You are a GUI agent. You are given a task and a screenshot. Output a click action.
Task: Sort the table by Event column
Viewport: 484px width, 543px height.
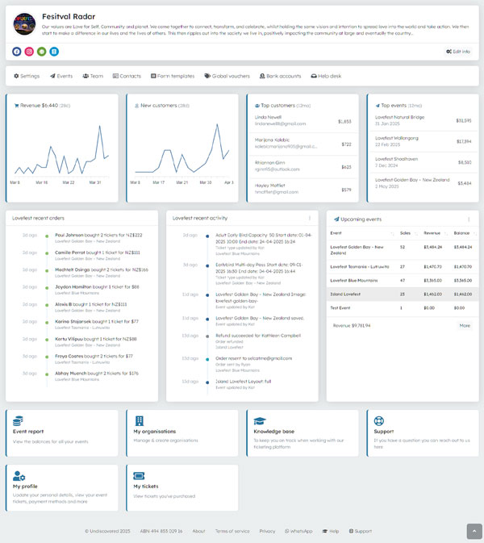click(361, 233)
